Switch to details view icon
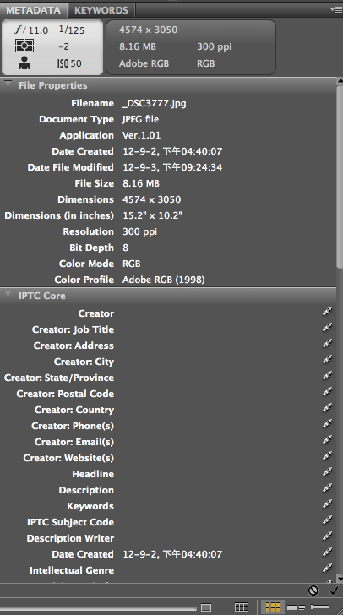This screenshot has width=343, height=615. [297, 607]
